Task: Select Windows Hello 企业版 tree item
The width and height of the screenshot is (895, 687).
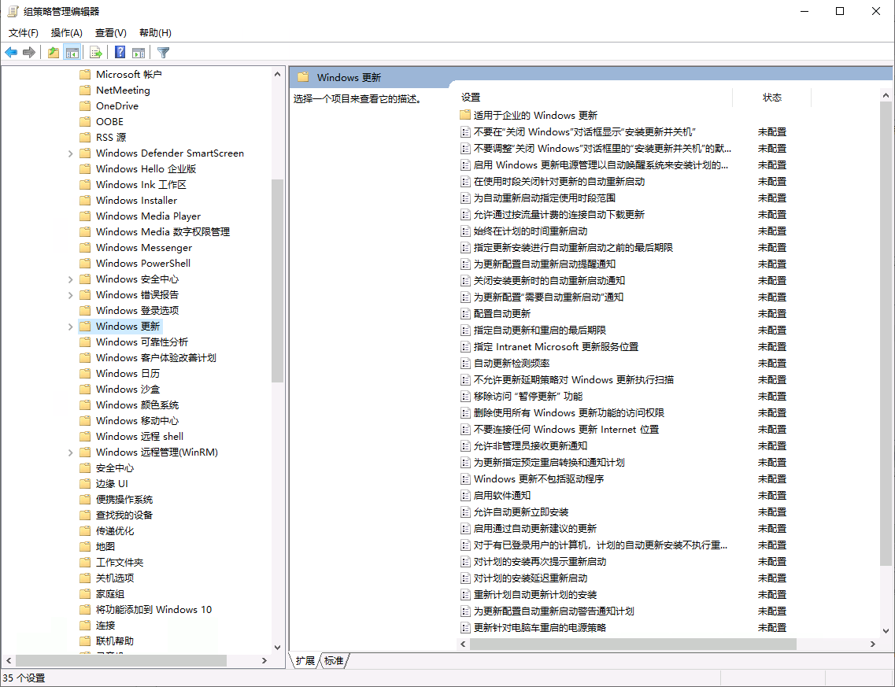Action: click(146, 169)
